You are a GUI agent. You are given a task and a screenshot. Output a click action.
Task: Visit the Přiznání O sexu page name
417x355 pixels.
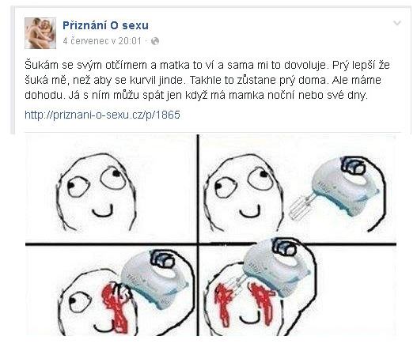point(105,25)
